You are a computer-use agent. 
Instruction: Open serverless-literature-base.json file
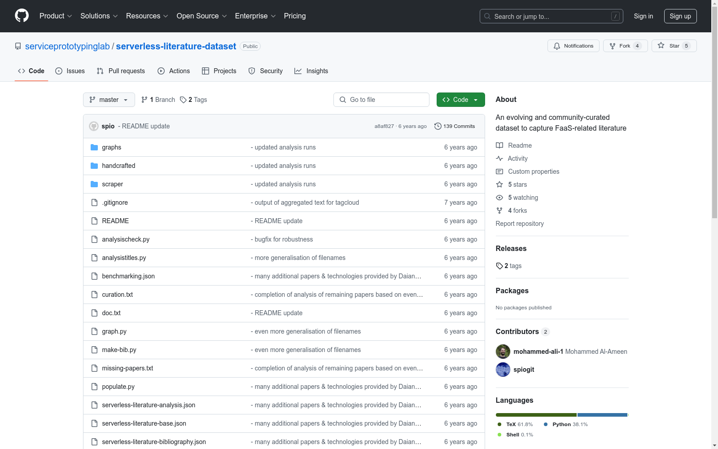[144, 423]
